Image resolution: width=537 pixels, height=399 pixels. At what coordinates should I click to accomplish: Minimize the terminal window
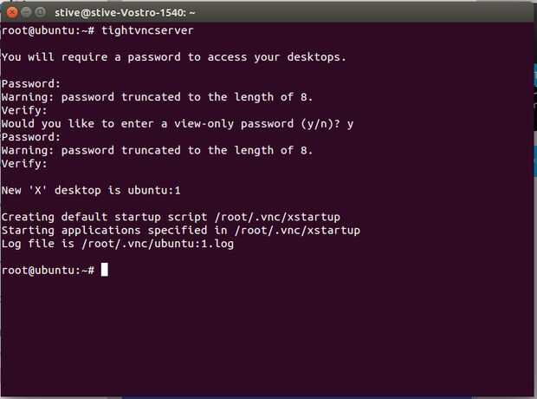click(x=25, y=13)
